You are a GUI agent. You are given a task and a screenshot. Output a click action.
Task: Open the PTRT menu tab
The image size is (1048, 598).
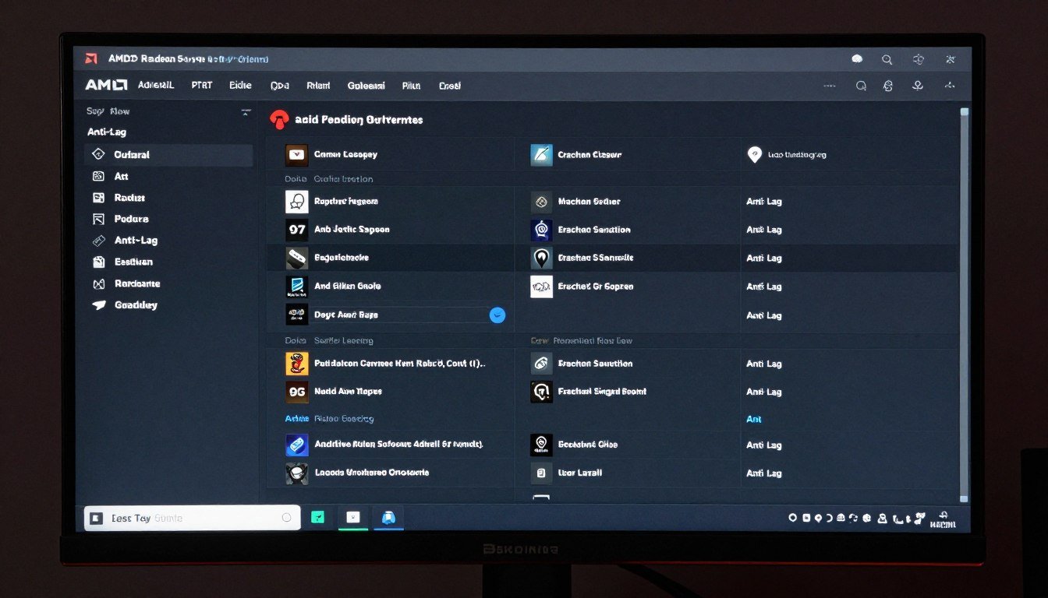[x=201, y=86]
